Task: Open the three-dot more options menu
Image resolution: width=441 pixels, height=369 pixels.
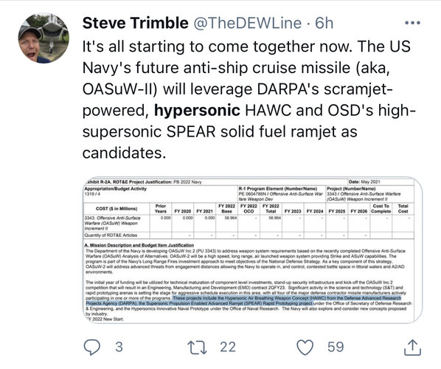Action: pos(412,23)
